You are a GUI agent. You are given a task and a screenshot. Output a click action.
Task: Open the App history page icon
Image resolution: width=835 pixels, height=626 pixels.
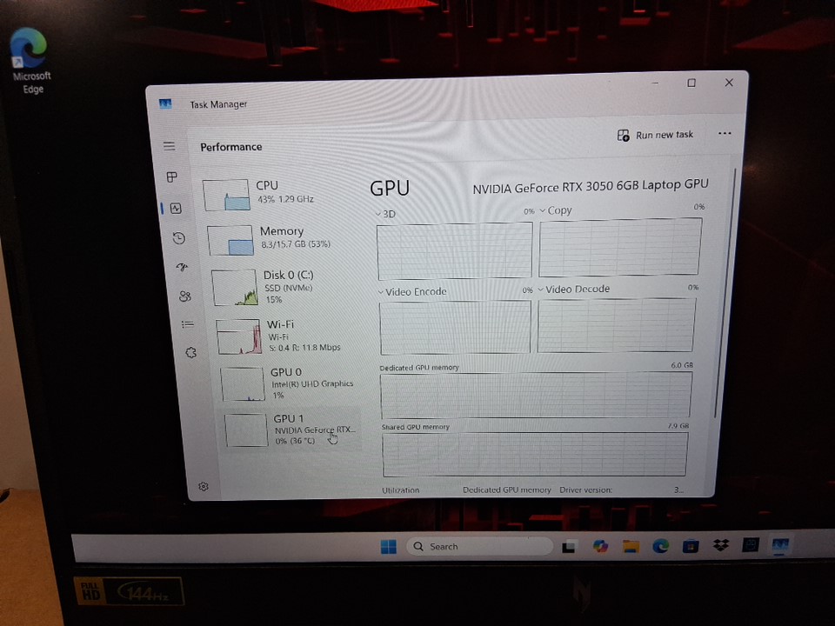point(178,238)
